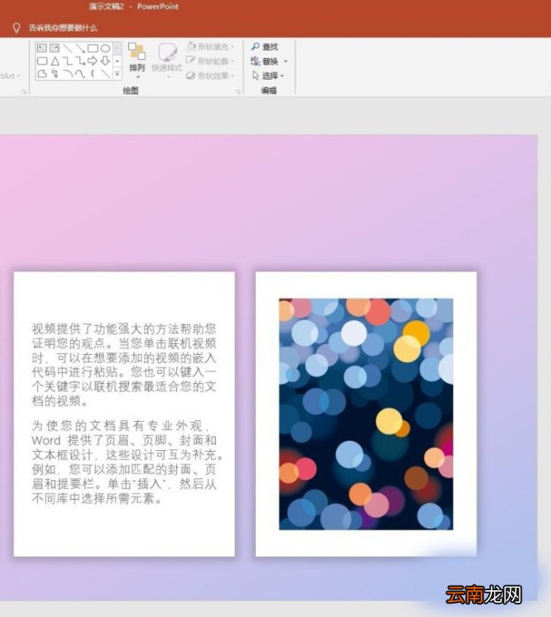This screenshot has width=551, height=617.
Task: Open the 形状轮廓 shape outline dropdown
Action: tap(210, 61)
